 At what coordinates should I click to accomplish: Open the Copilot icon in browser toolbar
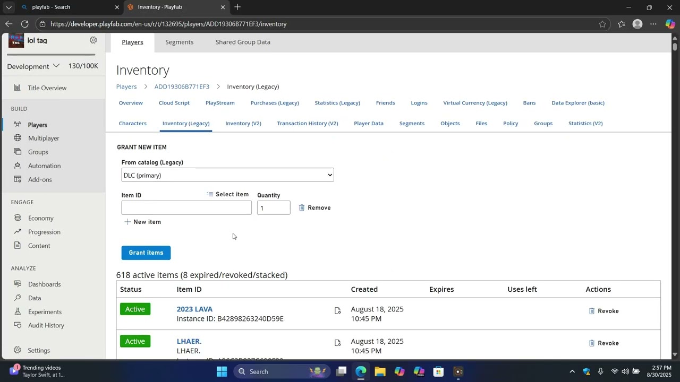670,24
